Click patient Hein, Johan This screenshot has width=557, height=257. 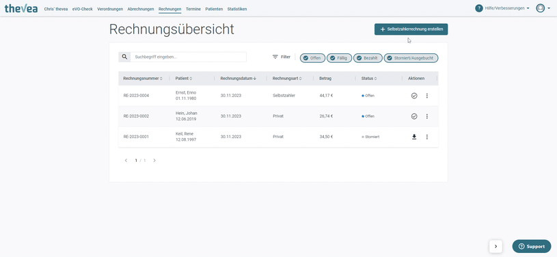(186, 113)
